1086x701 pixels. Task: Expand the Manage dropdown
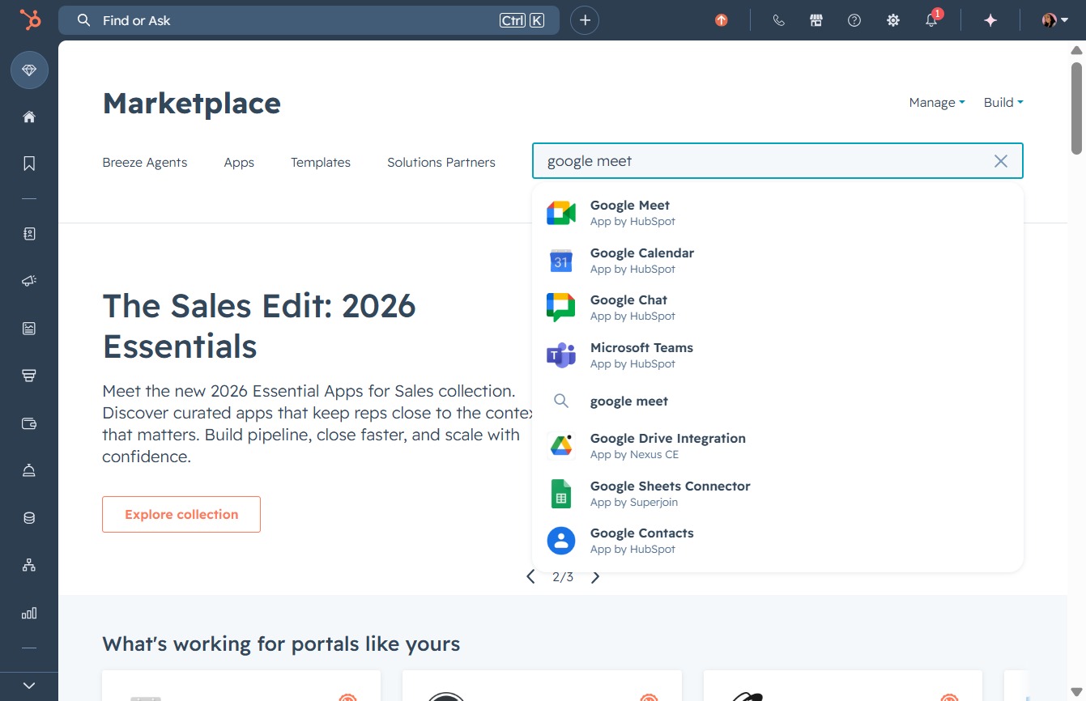coord(937,102)
